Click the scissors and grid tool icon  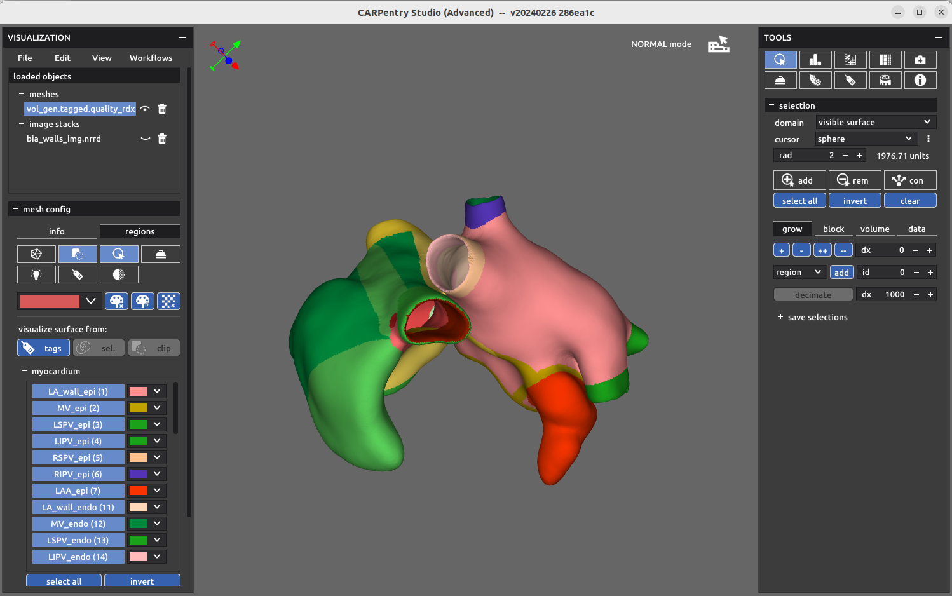[850, 60]
